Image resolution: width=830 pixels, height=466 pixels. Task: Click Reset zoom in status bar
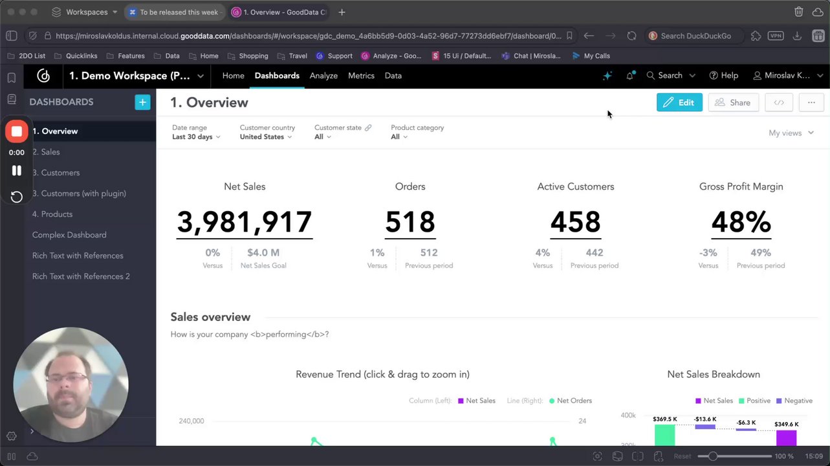[x=683, y=456]
